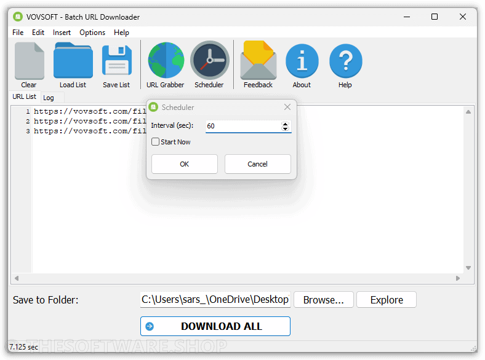The width and height of the screenshot is (485, 360).
Task: Open the Load List folder icon
Action: (x=73, y=60)
